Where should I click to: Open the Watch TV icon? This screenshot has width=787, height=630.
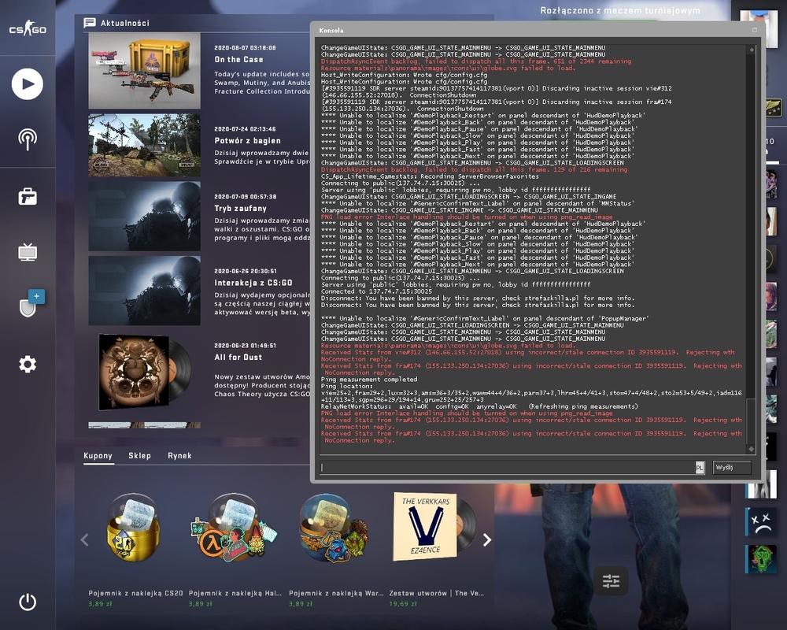point(28,252)
